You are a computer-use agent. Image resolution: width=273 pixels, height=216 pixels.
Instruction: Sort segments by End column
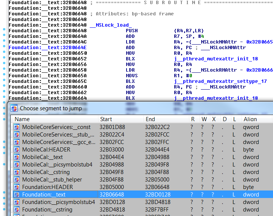pyautogui.click(x=166, y=119)
